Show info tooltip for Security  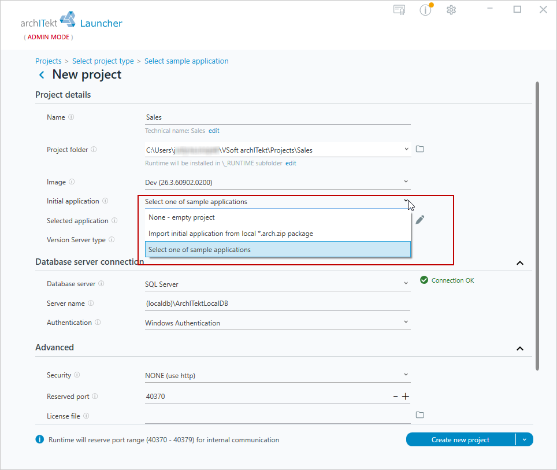coord(77,375)
